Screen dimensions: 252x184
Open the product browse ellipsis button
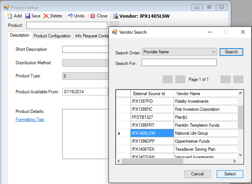point(114,26)
